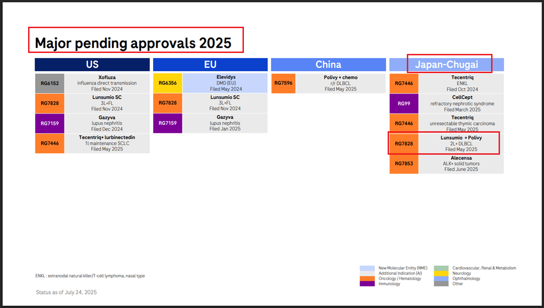Click RG7828 beside Lunsumio SC in US column

tap(50, 103)
